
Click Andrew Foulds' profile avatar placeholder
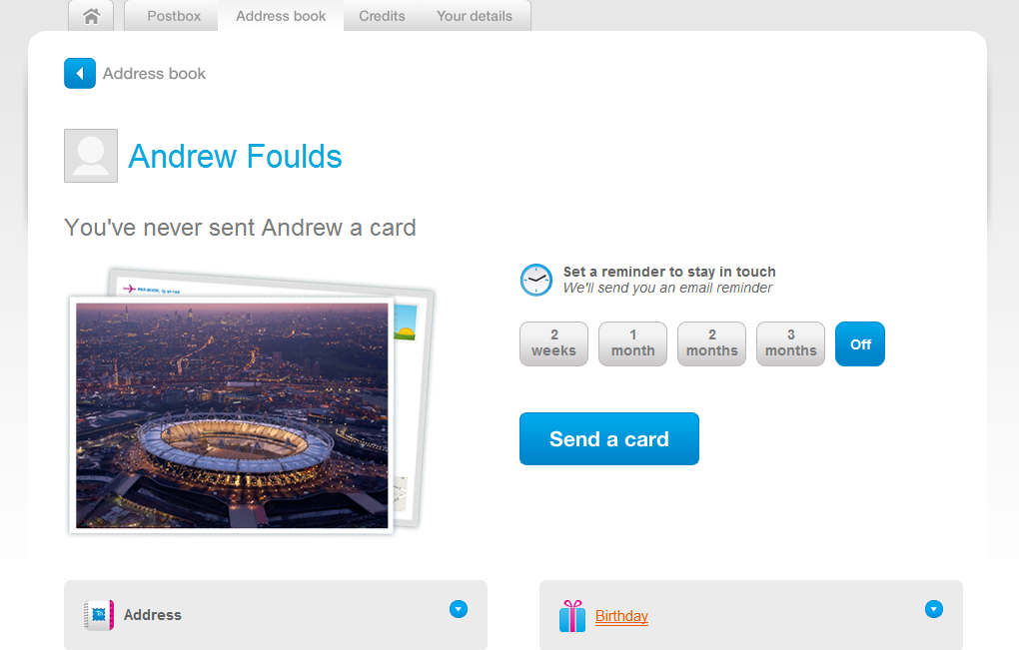[91, 156]
